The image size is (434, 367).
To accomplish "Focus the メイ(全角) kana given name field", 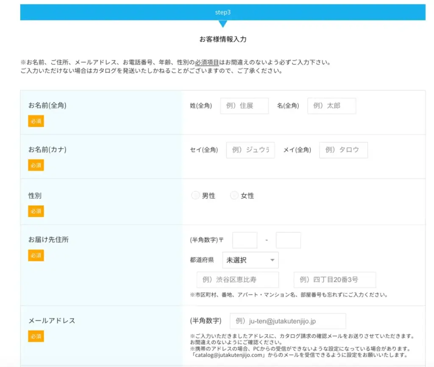I will tap(343, 150).
